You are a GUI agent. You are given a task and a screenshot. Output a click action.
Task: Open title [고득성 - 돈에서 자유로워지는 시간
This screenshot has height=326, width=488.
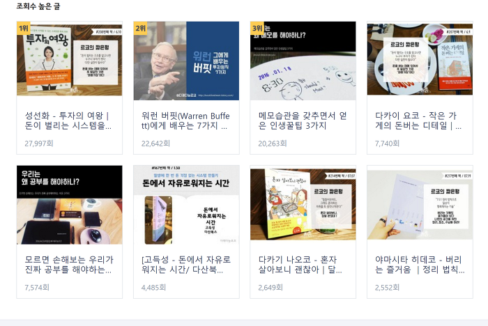186,265
